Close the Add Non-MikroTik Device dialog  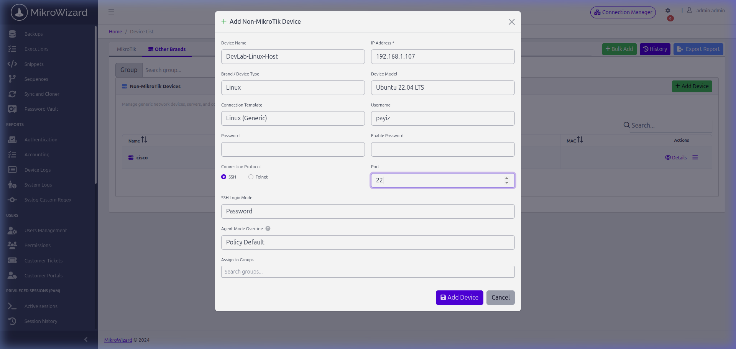click(512, 22)
